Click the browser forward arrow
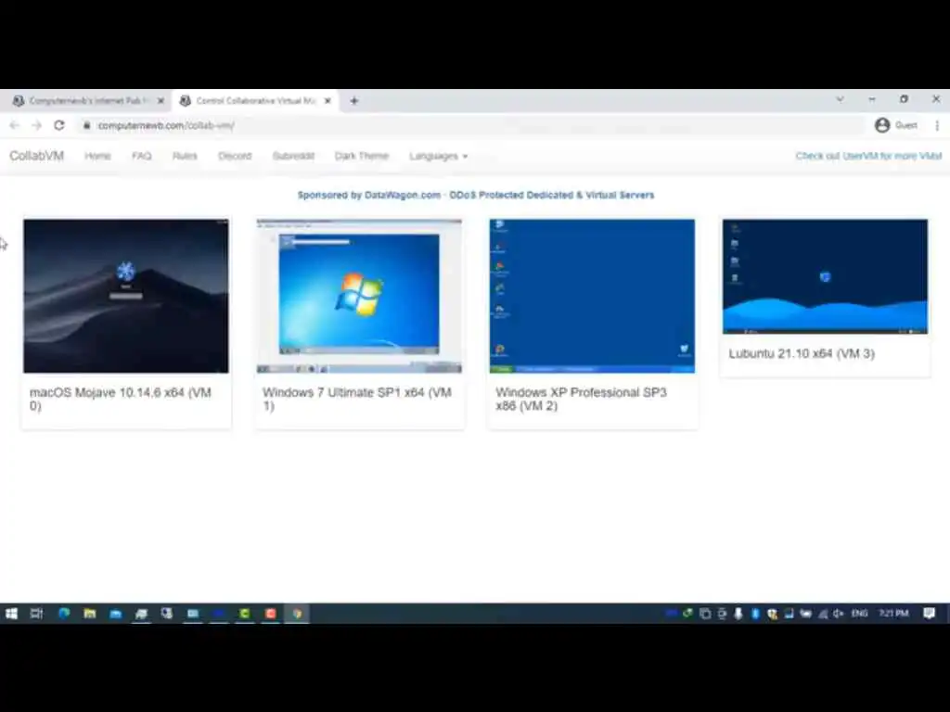950x712 pixels. click(x=36, y=125)
